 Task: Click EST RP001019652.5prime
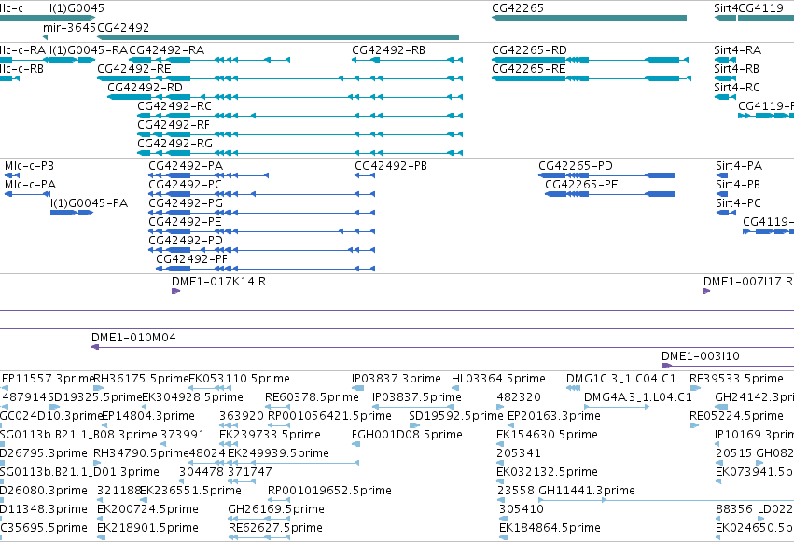click(279, 500)
